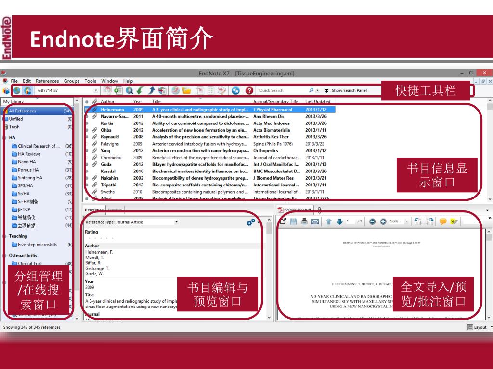The height and width of the screenshot is (369, 493).
Task: Zoom in PDF with plus icon
Action: 383,221
